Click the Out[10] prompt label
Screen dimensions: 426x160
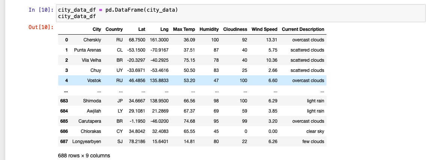(41, 27)
